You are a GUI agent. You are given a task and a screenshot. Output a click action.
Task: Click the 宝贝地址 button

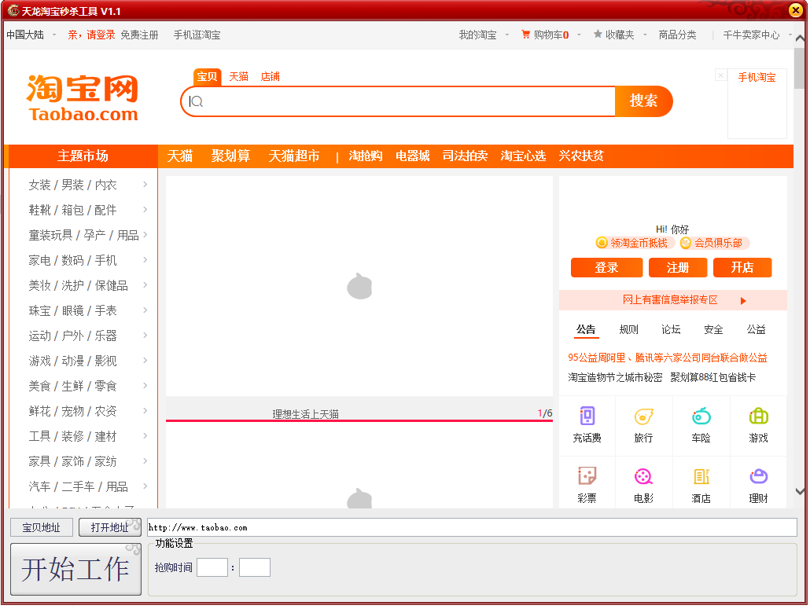(x=42, y=527)
